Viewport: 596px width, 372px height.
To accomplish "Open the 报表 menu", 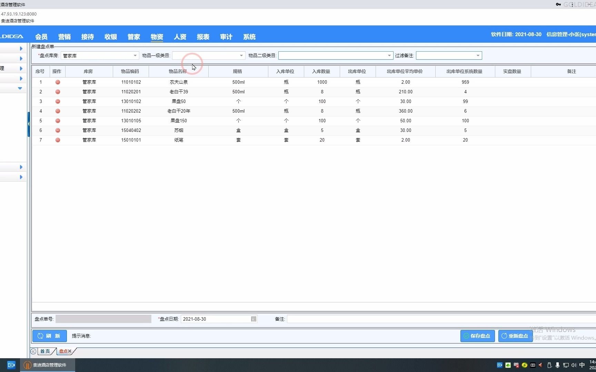I will [x=203, y=37].
